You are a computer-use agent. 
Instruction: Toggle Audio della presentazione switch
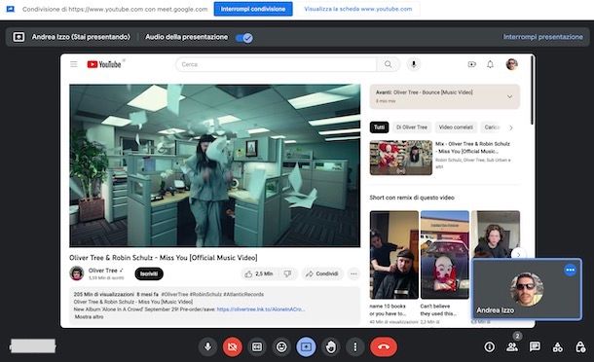point(244,38)
